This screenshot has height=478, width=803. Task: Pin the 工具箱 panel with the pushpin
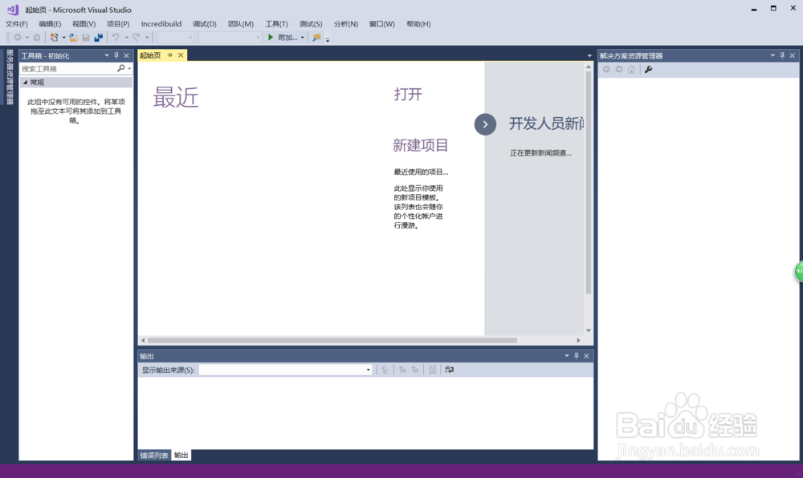pyautogui.click(x=116, y=55)
